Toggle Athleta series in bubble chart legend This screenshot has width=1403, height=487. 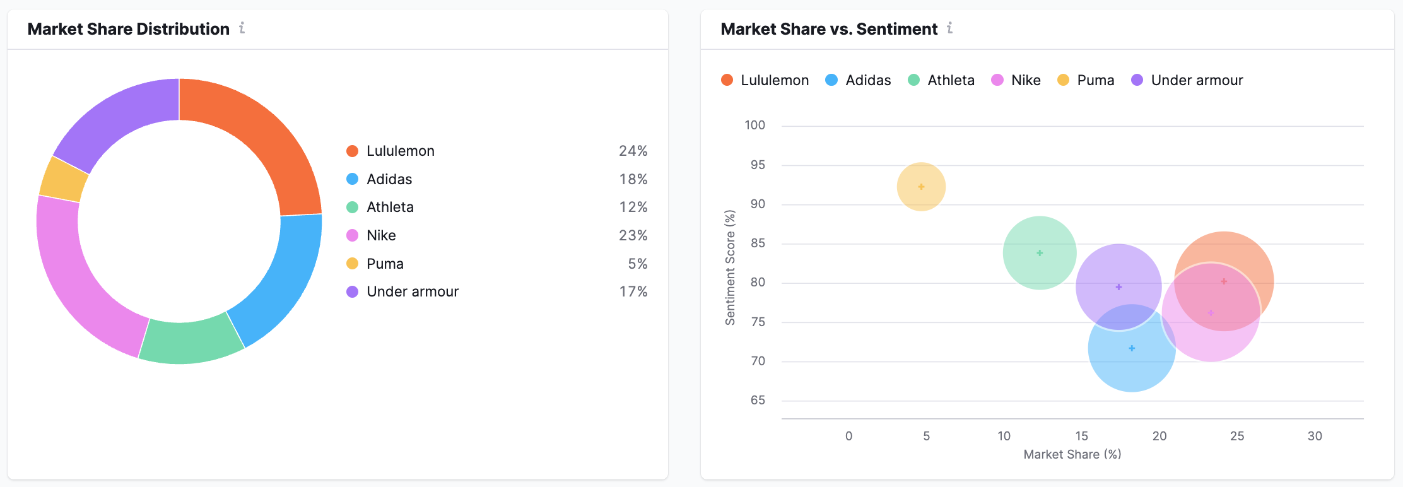(x=941, y=80)
